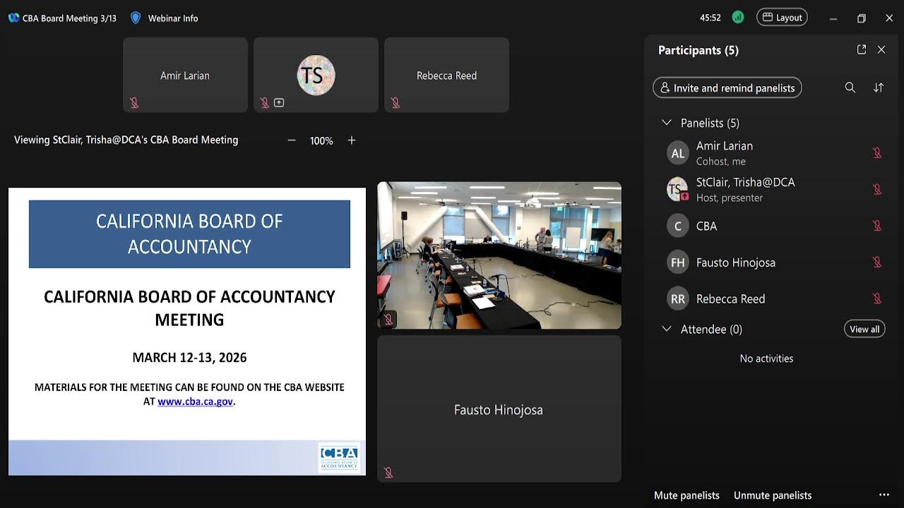Click the 45:52 meeting timer

[710, 18]
